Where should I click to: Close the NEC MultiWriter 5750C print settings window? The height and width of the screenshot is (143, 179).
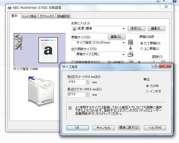click(x=166, y=6)
